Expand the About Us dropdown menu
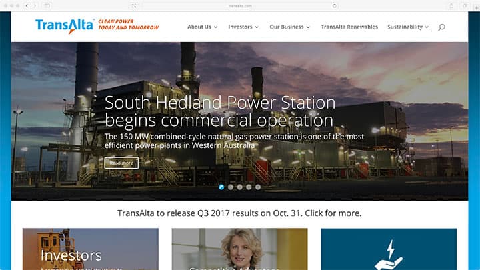 (202, 27)
